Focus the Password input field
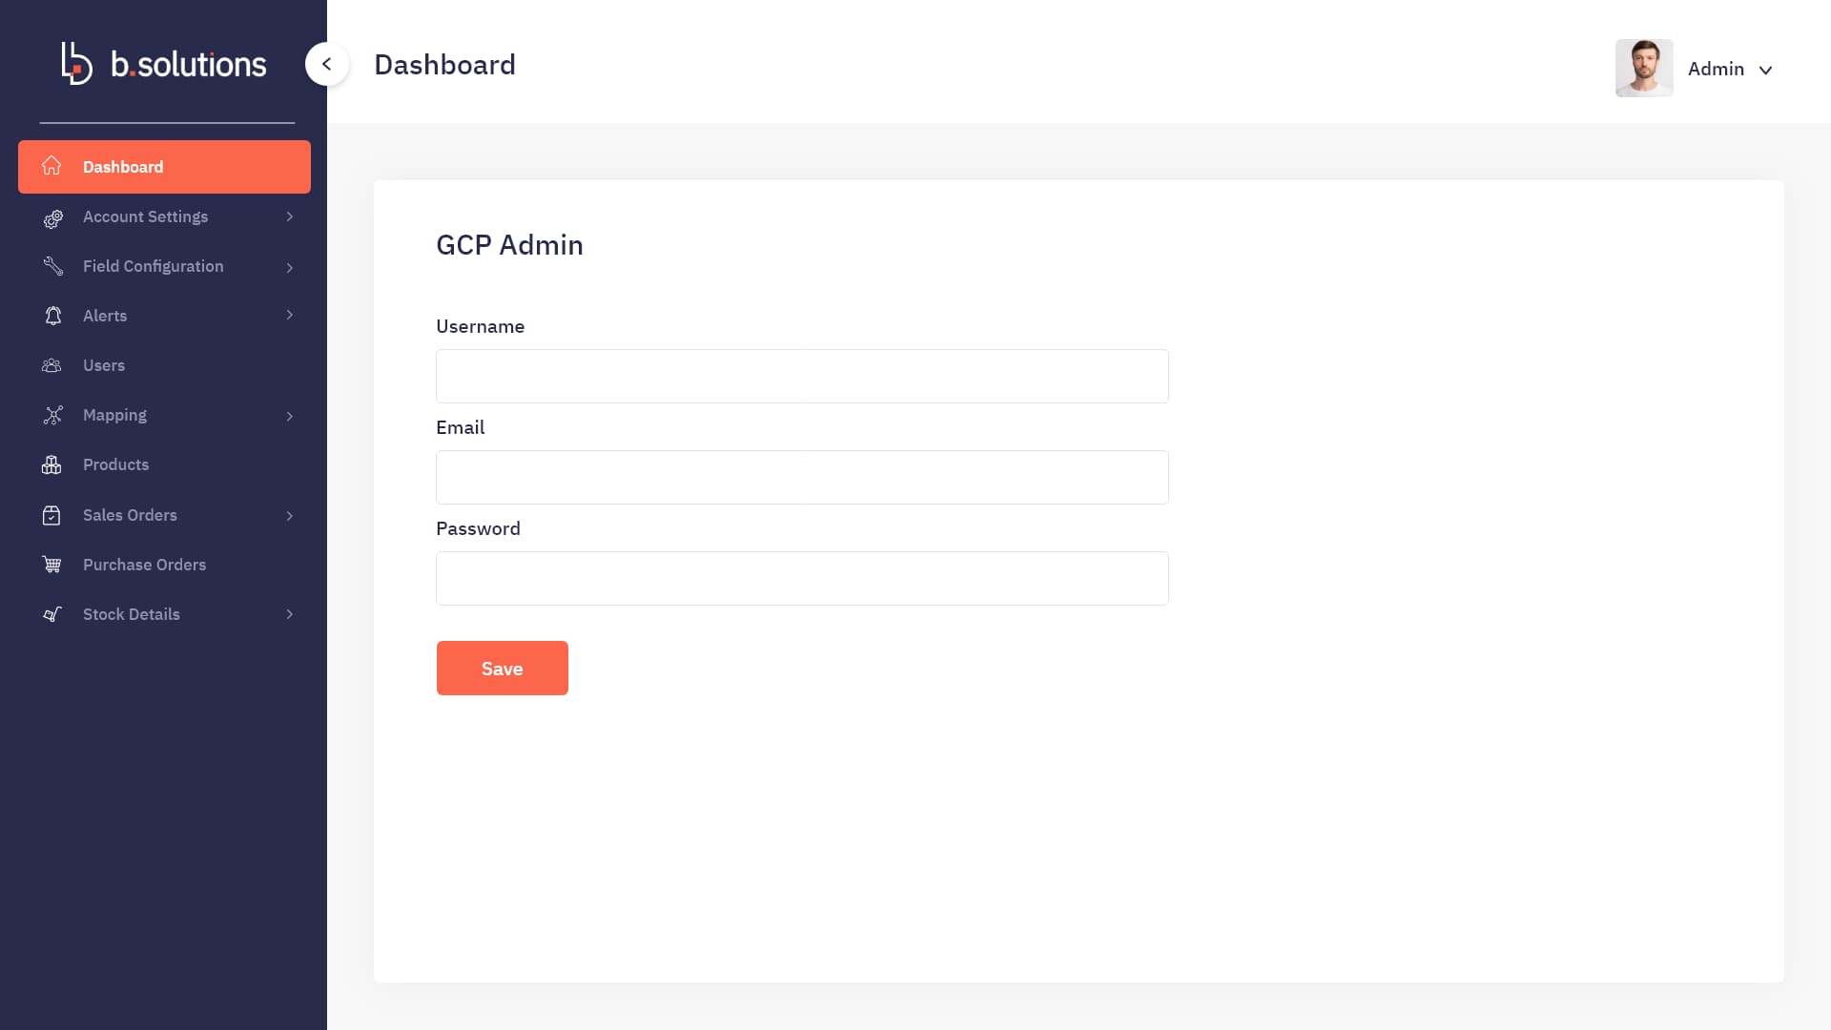The height and width of the screenshot is (1030, 1831). pos(802,578)
